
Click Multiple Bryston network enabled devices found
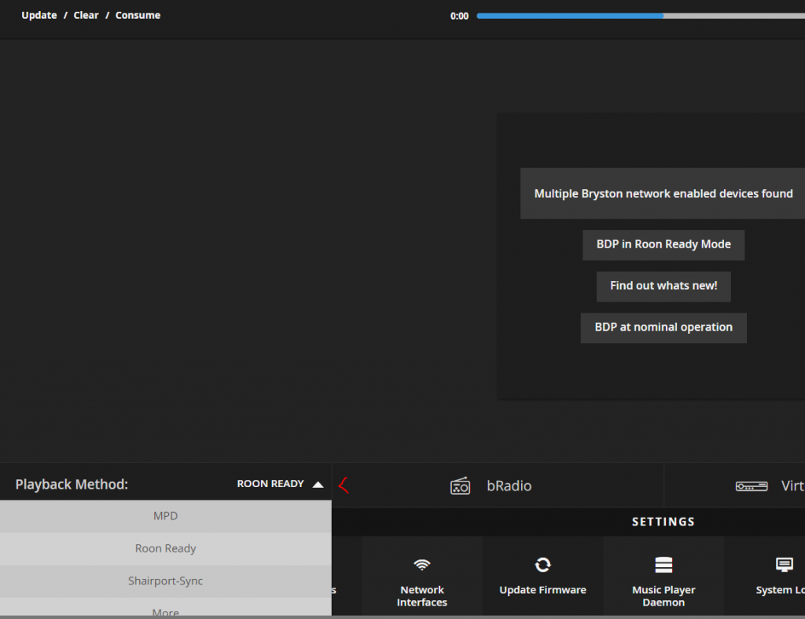click(x=663, y=194)
